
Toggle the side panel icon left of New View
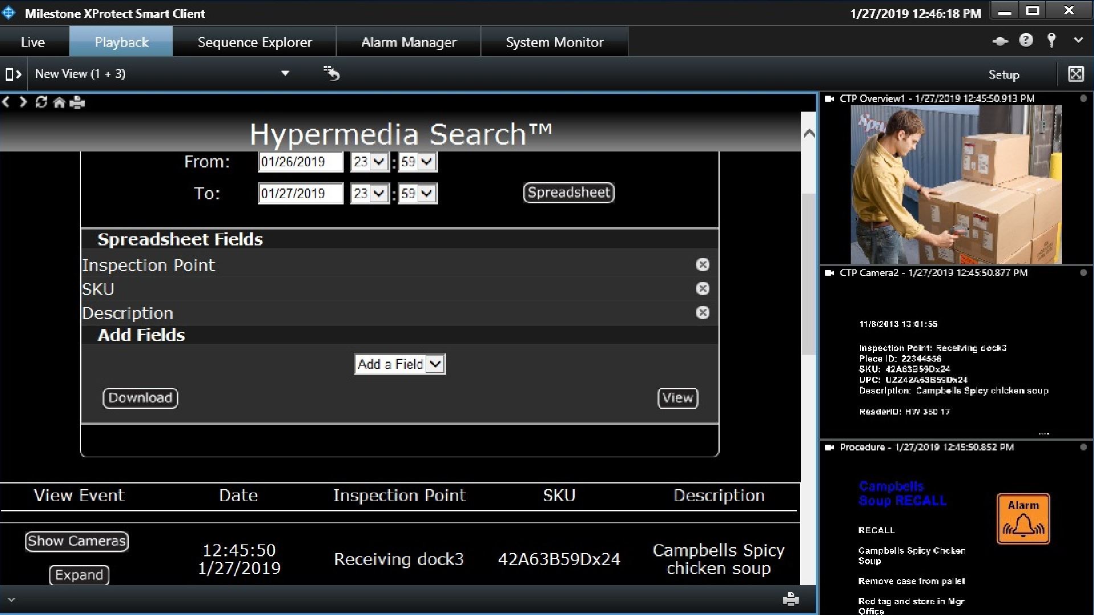coord(13,74)
